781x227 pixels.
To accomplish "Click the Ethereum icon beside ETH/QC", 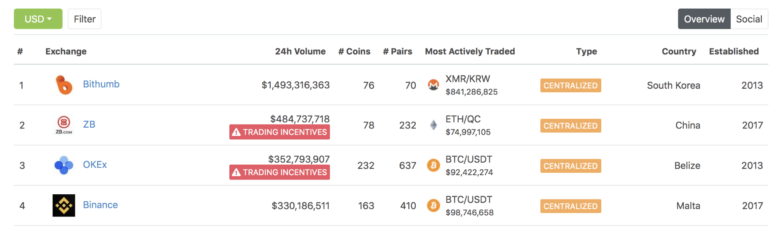I will [433, 125].
